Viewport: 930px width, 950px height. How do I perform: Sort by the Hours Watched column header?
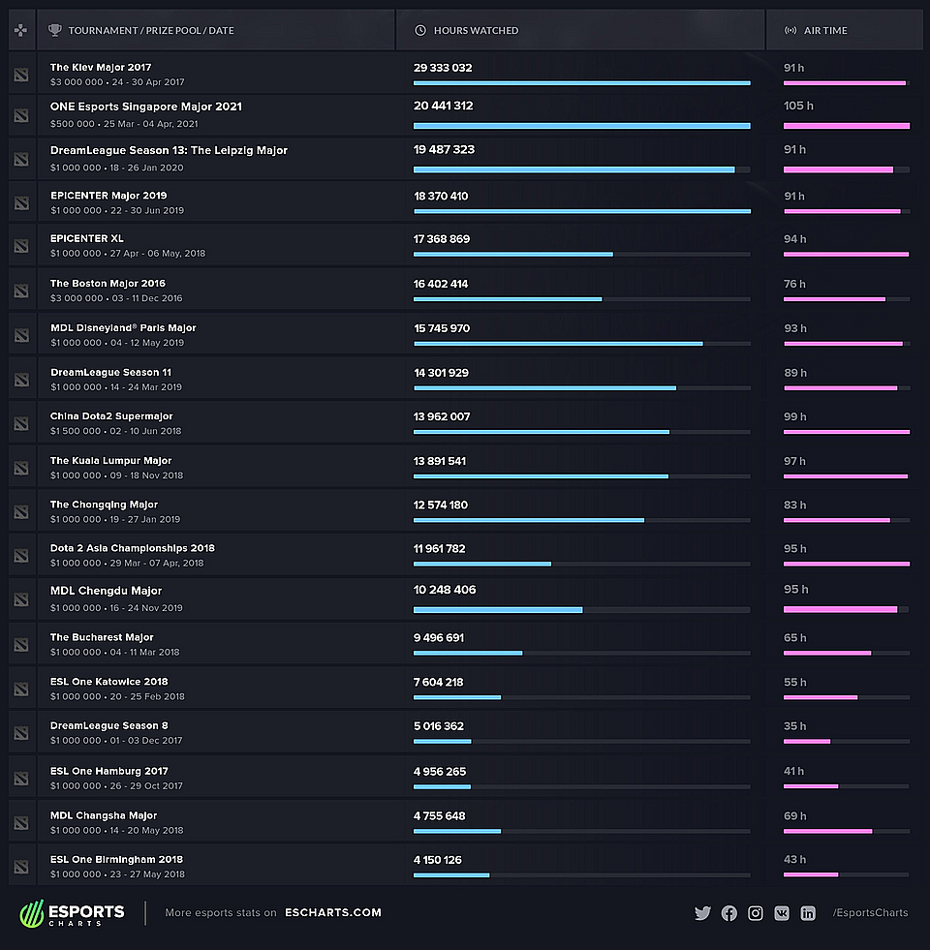tap(476, 30)
